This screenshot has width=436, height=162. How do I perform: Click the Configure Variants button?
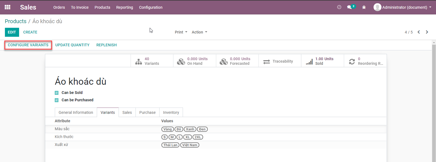28,45
